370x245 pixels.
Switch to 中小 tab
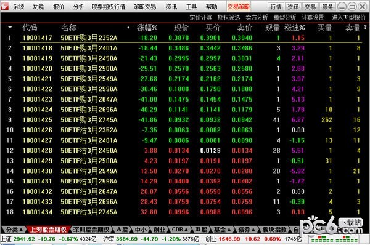pyautogui.click(x=141, y=230)
